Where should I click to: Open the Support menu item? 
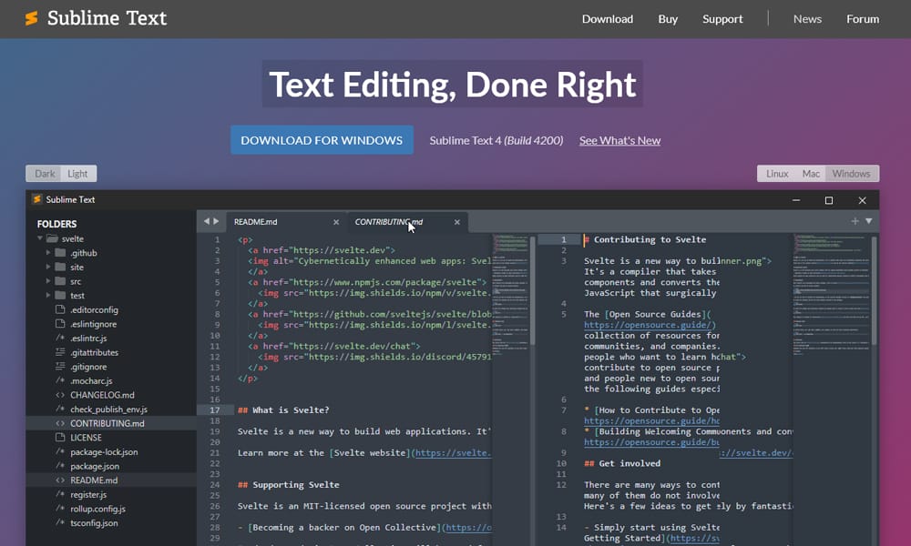point(722,18)
